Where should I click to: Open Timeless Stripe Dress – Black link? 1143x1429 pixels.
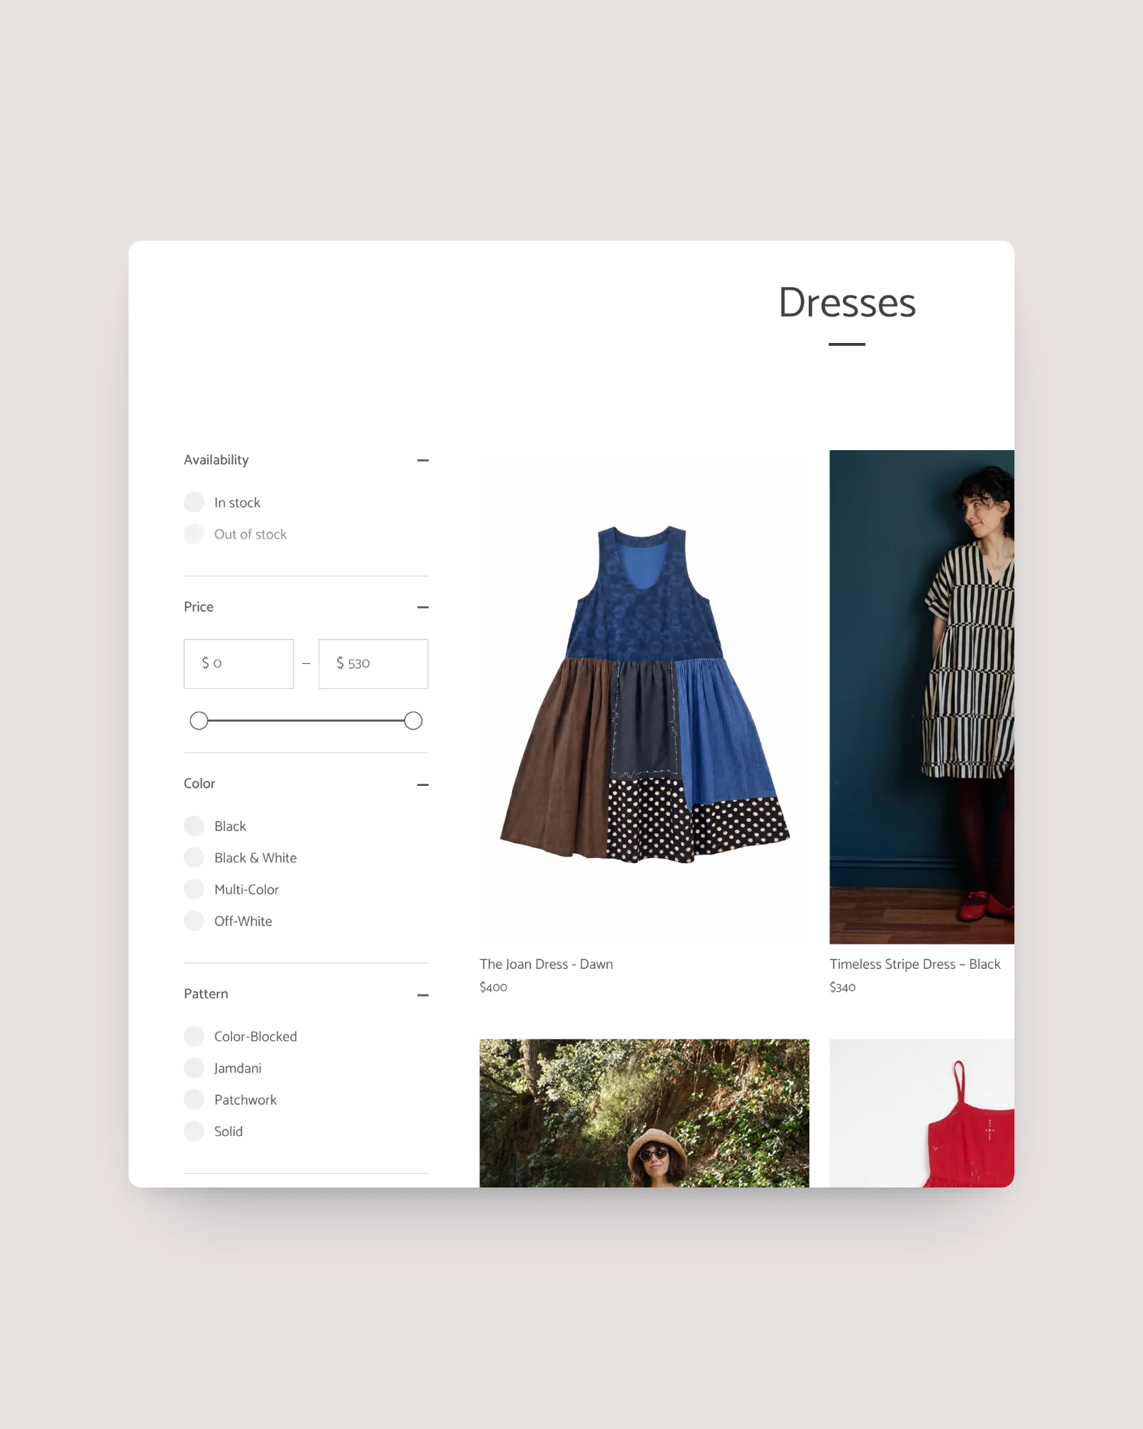tap(915, 964)
